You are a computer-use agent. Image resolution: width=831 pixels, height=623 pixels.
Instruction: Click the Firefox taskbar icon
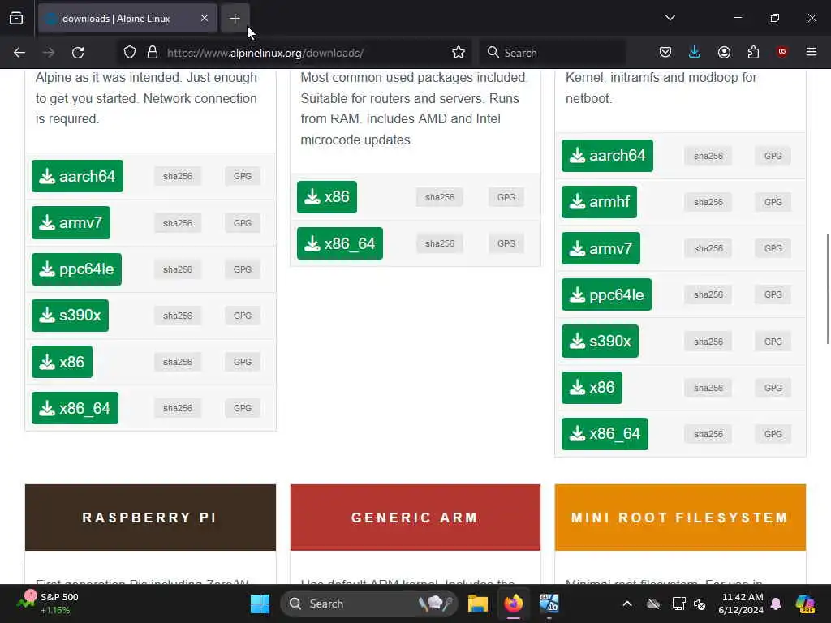click(513, 604)
